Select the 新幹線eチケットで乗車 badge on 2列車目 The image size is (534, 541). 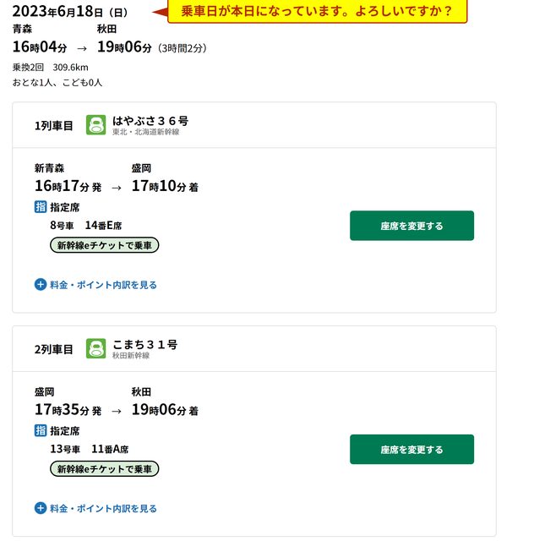(x=105, y=468)
